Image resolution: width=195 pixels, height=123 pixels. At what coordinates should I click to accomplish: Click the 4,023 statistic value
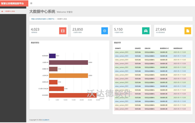(35, 29)
